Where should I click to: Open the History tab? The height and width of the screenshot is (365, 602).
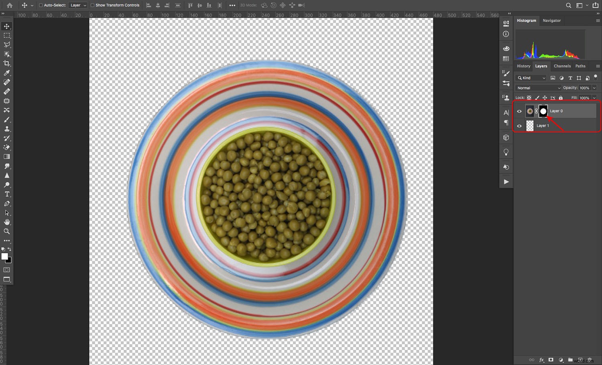523,66
